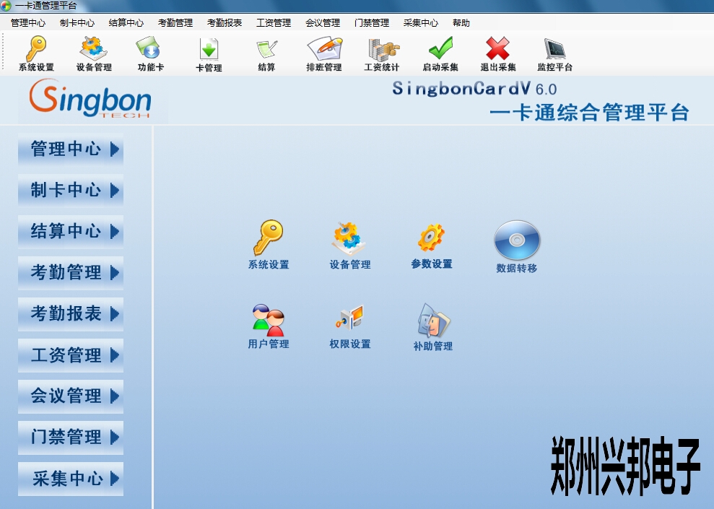
Task: Expand 门禁管理 sidebar section
Action: tap(71, 437)
